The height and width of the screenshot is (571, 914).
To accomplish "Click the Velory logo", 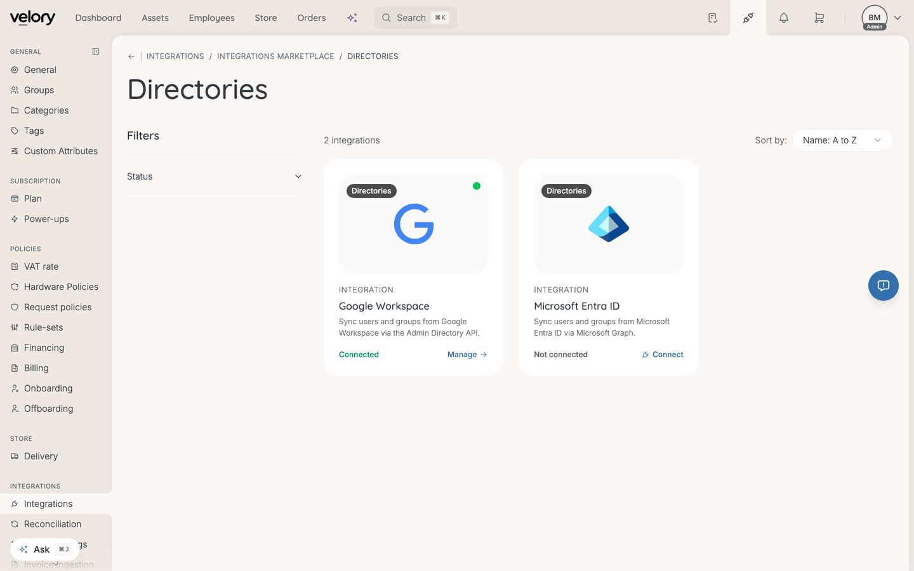I will pos(32,18).
